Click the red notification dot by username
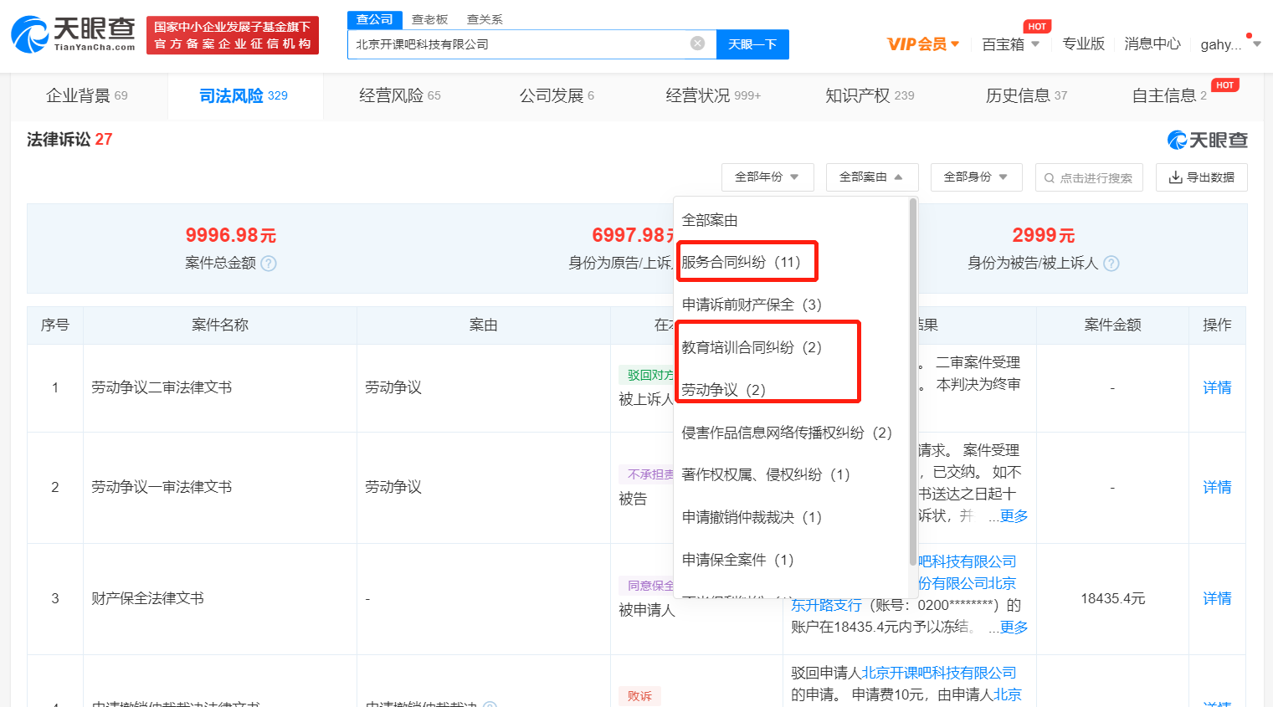This screenshot has width=1273, height=707. pos(1250,36)
